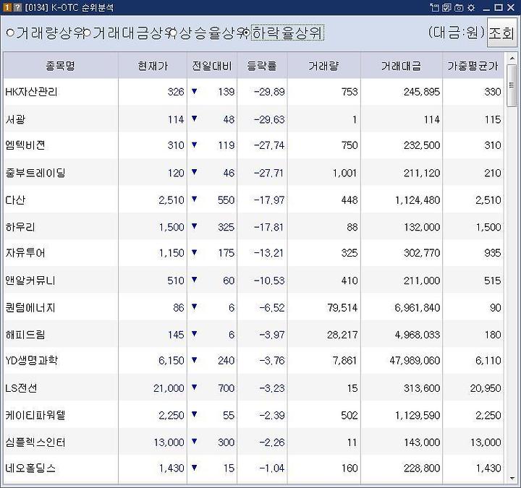
Task: Open the help question mark icon
Action: tap(17, 7)
